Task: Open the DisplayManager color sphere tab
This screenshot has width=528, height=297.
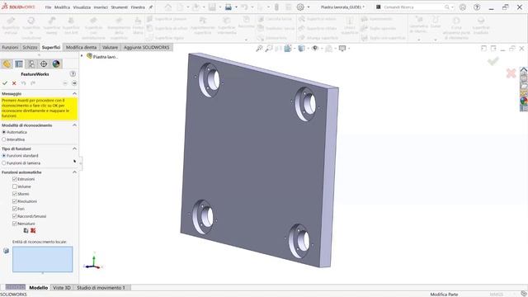Action: click(56, 64)
